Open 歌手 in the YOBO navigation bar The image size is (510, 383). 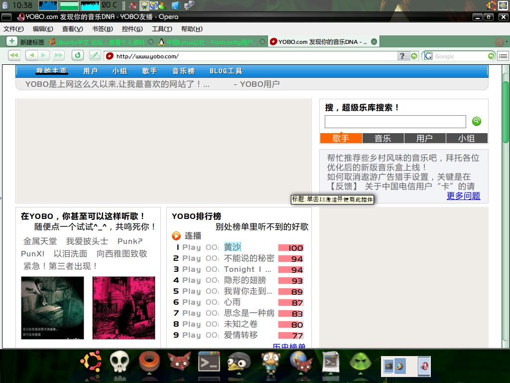(x=150, y=71)
